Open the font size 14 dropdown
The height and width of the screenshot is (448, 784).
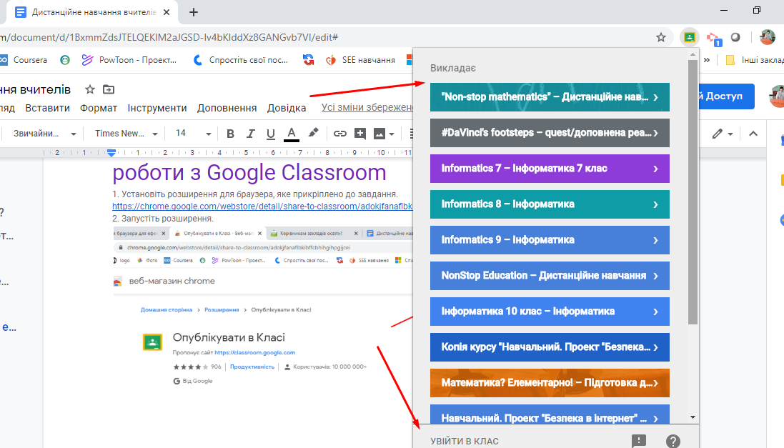(193, 134)
